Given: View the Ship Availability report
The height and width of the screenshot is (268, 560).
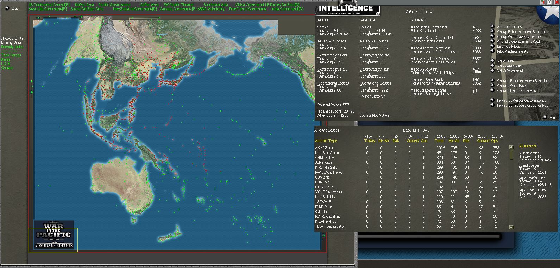Looking at the screenshot, I should pos(509,66).
